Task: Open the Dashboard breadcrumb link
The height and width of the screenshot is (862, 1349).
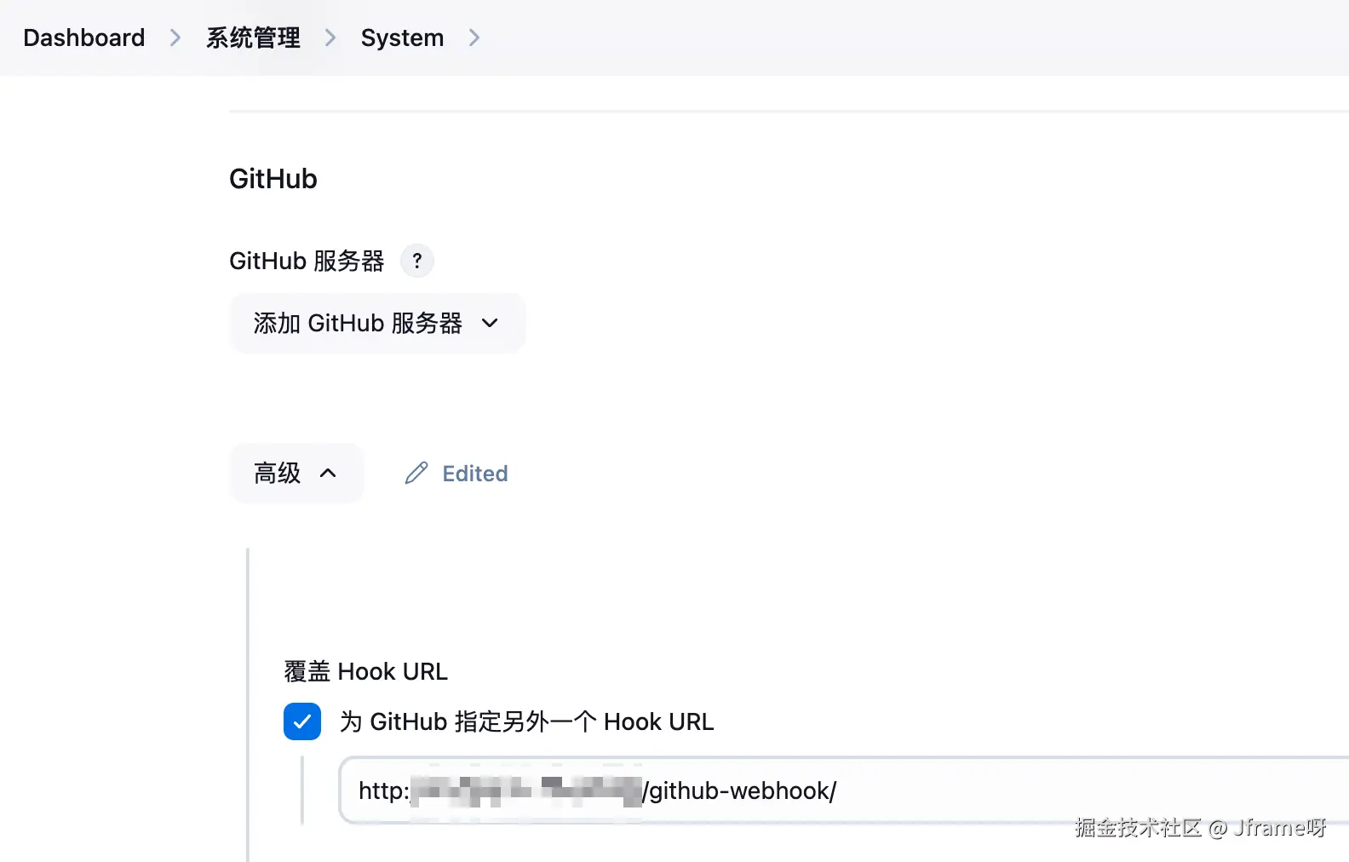Action: point(83,37)
